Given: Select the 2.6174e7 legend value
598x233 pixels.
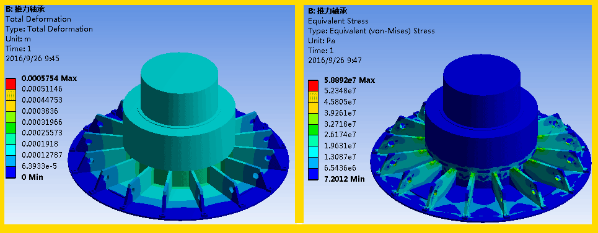Looking at the screenshot, I should pos(340,135).
